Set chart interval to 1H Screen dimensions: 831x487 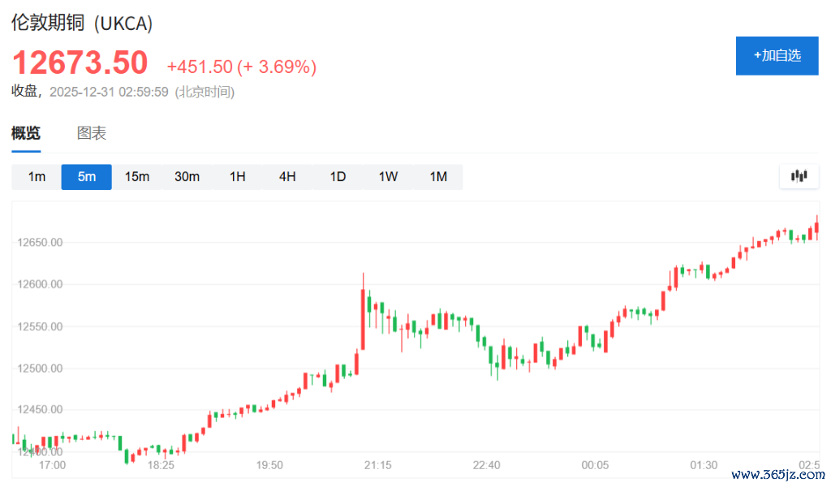coord(237,177)
